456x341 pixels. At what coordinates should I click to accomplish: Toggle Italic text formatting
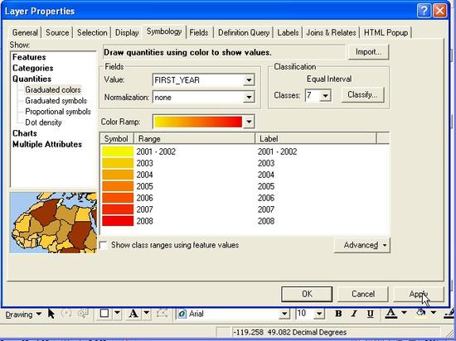(354, 314)
